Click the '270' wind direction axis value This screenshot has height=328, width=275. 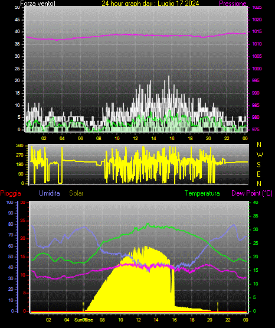click(19, 155)
